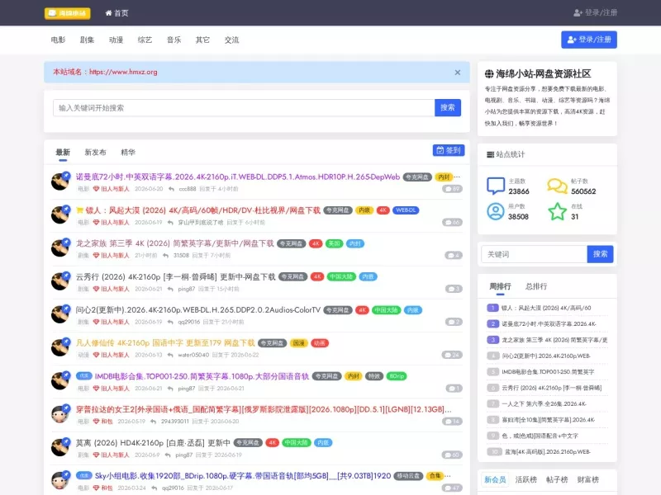Click author 和包 on 穿普拉达的女王2 post
Image resolution: width=661 pixels, height=495 pixels.
coord(107,422)
